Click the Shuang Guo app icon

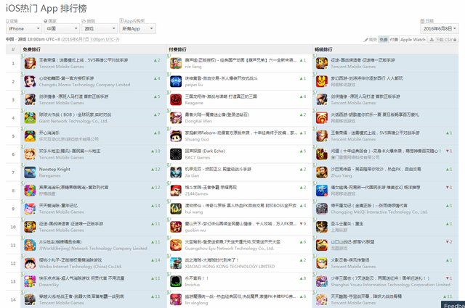tap(176, 136)
